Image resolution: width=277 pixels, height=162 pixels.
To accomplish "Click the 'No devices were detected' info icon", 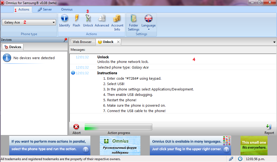I will tap(7, 58).
